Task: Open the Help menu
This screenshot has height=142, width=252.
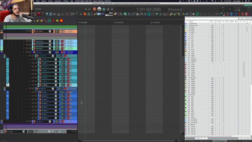Action: click(x=72, y=1)
